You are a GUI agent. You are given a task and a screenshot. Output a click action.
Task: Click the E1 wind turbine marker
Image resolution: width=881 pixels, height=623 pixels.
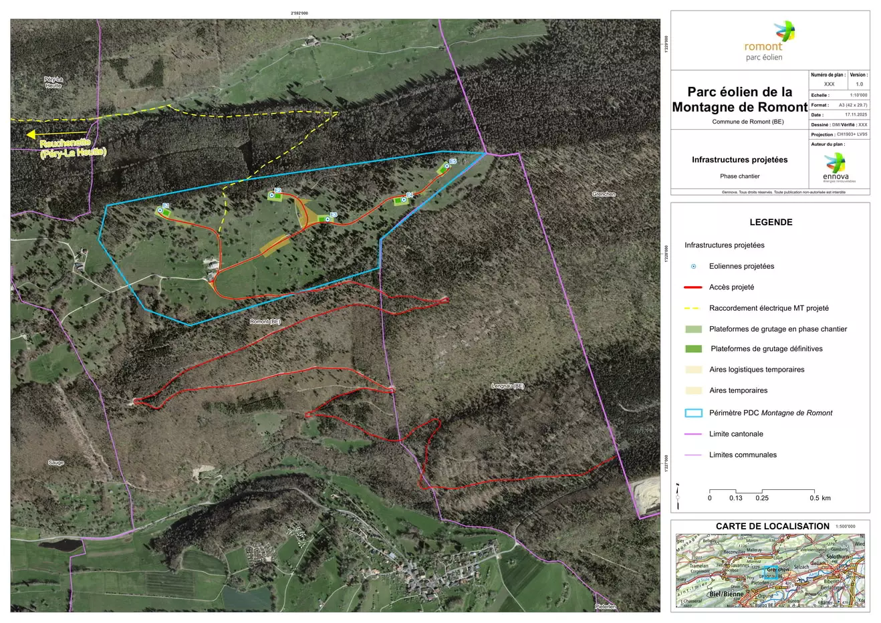pyautogui.click(x=160, y=211)
